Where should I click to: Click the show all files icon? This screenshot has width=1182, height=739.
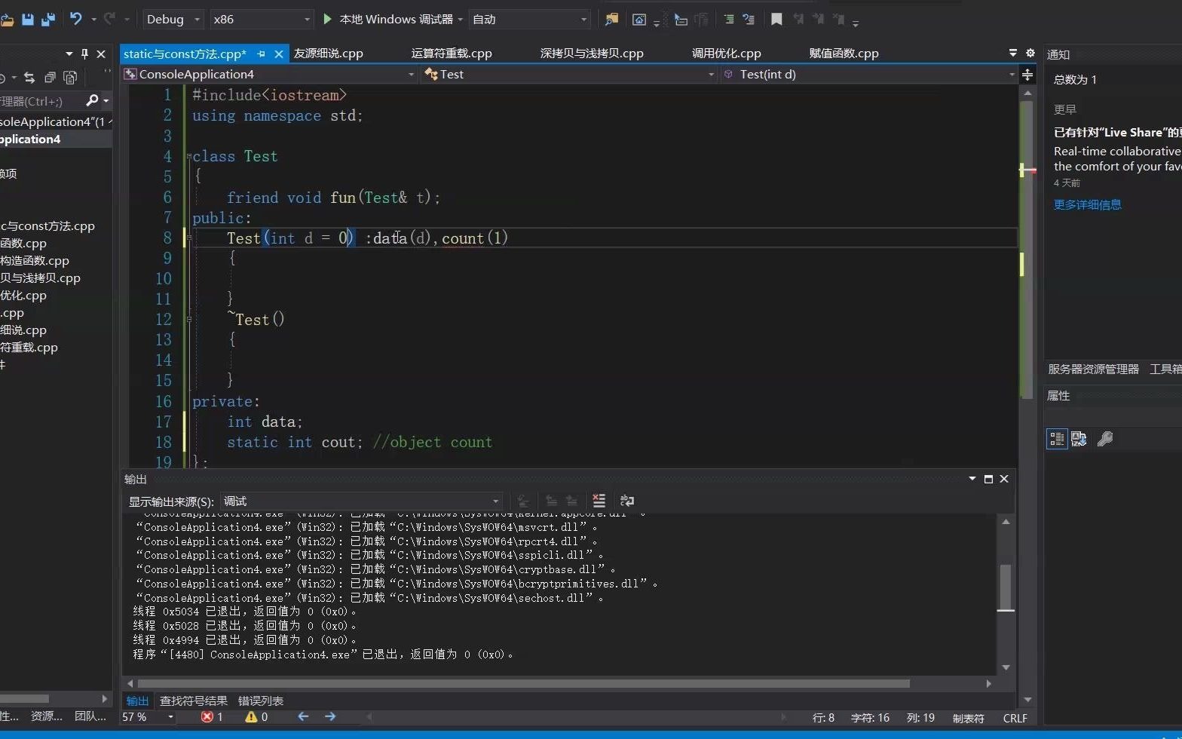point(70,77)
